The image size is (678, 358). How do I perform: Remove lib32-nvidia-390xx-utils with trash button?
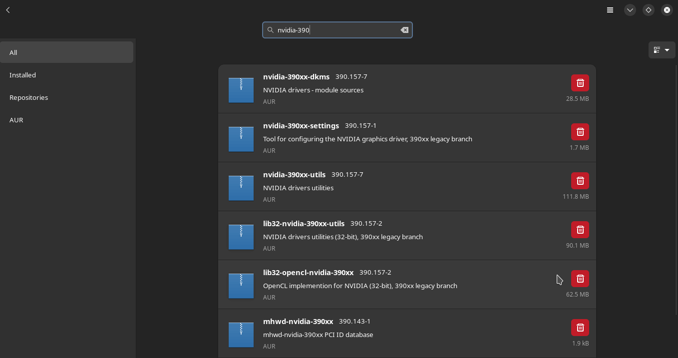click(580, 230)
